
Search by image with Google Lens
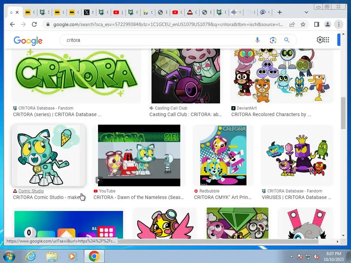(x=273, y=40)
